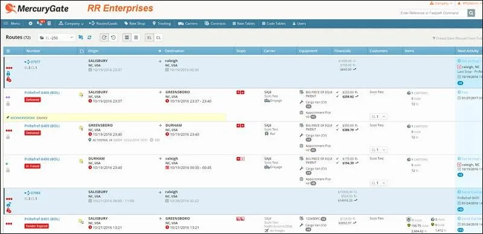Click the In Transit status badge

[33, 166]
